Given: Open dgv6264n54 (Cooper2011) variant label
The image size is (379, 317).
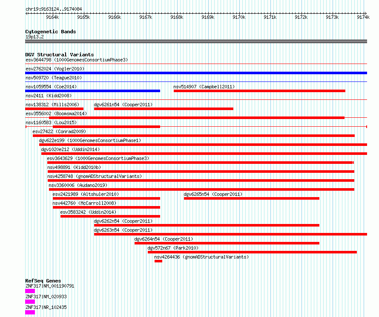Looking at the screenshot, I should tap(164, 239).
